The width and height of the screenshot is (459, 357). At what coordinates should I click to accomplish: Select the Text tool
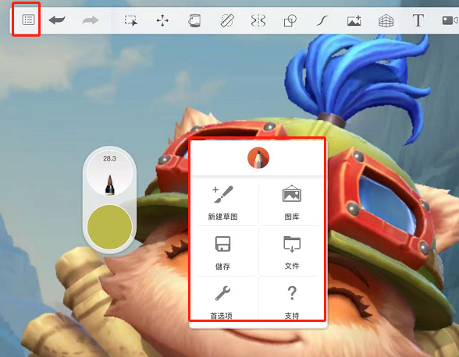click(x=418, y=20)
